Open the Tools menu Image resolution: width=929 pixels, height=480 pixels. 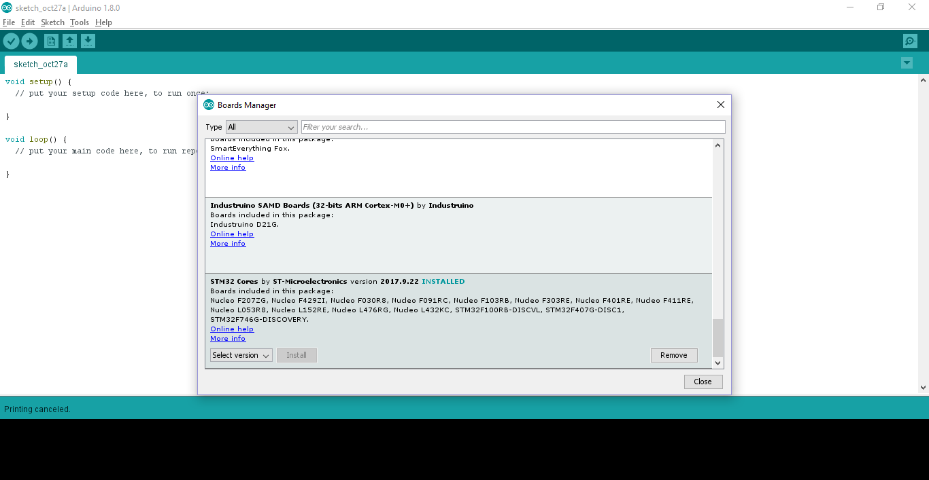[79, 22]
